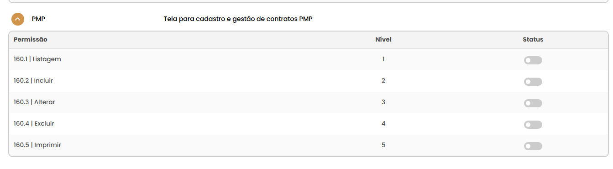Screen dimensions: 613x169
Task: Click level 5 in the Nível column
Action: pyautogui.click(x=383, y=145)
